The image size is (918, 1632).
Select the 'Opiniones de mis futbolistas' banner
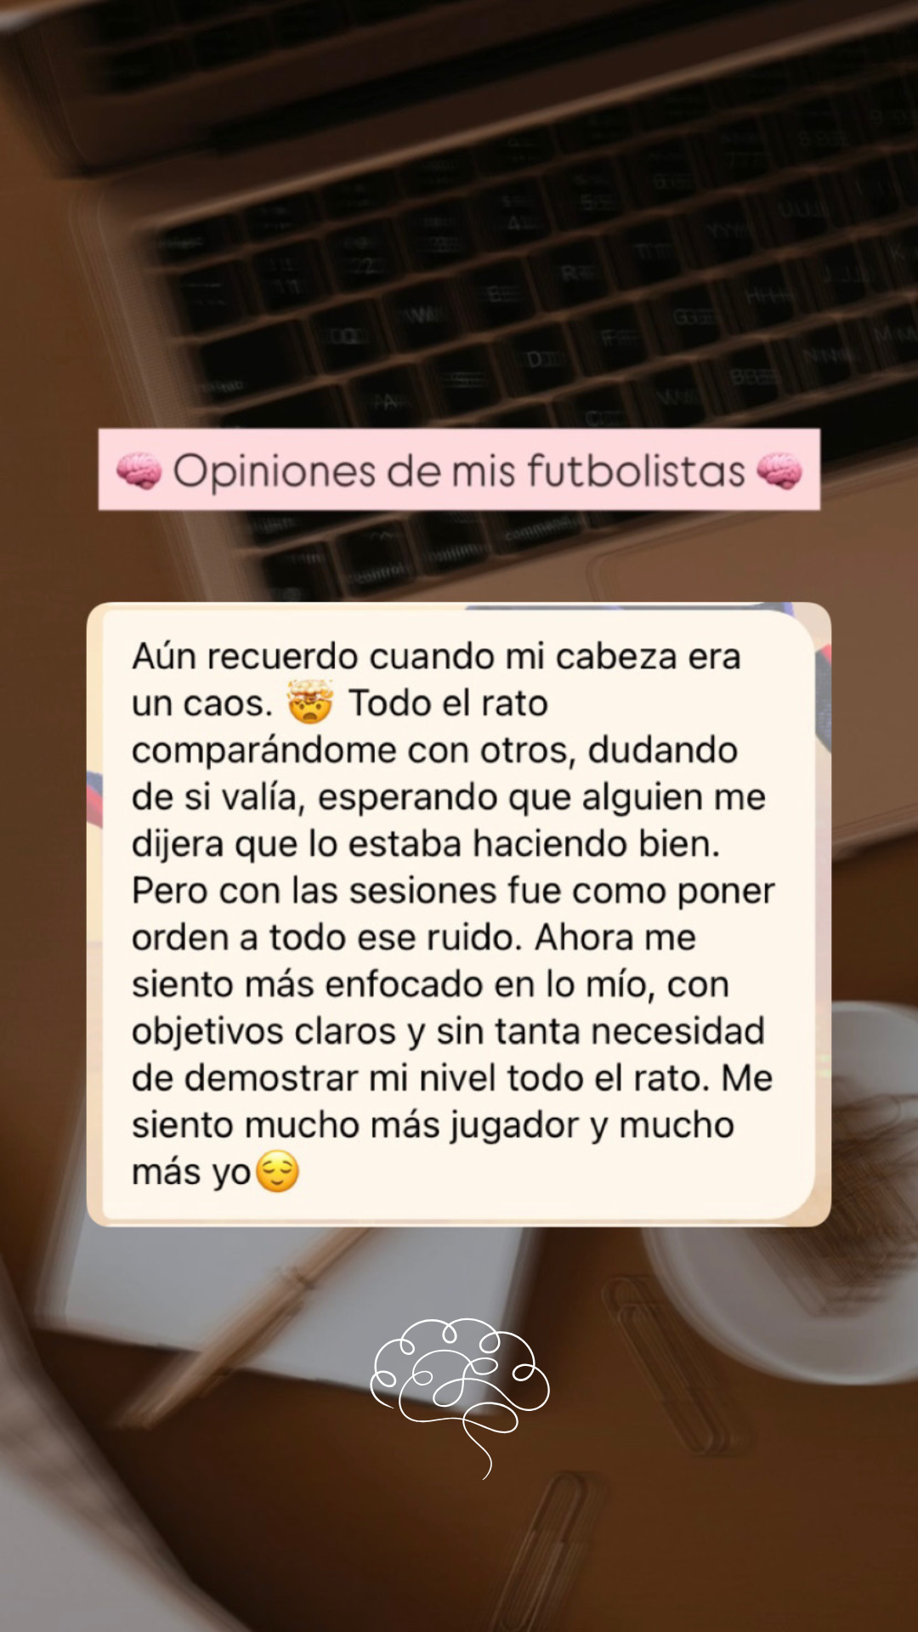point(459,469)
